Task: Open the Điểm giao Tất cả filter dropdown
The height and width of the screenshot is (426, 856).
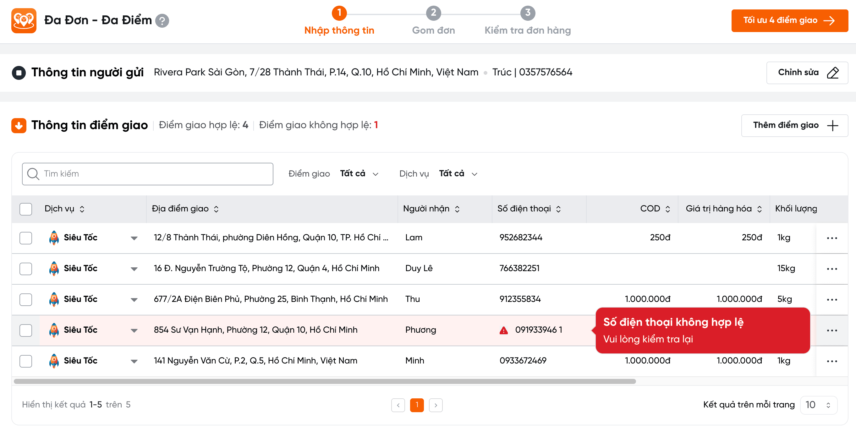Action: (359, 174)
